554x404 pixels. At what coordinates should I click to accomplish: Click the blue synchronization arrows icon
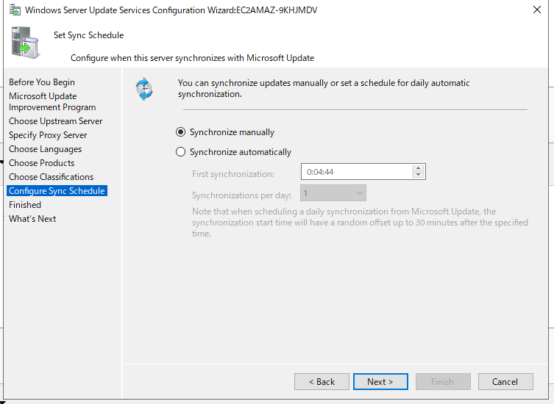144,89
